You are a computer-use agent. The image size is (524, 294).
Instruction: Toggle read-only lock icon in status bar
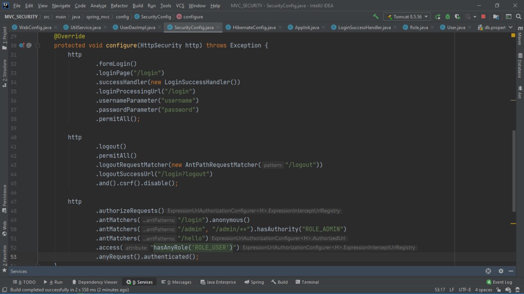coord(499,290)
